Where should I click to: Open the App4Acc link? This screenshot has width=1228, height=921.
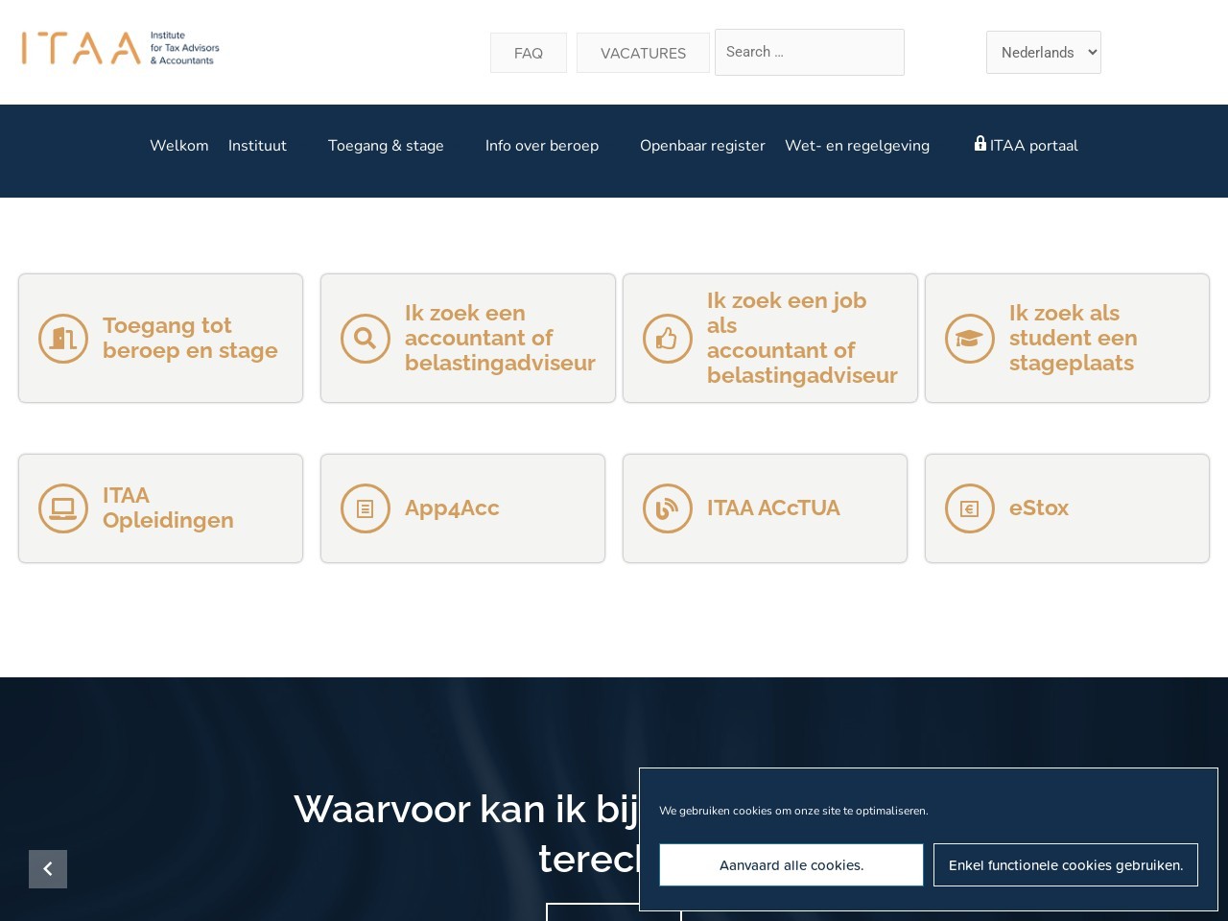point(452,508)
